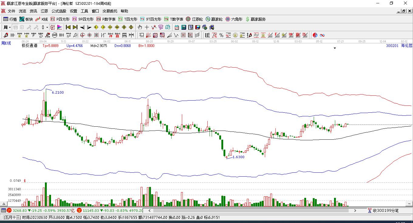413x223 pixels.
Task: Open the calculator icon in toolbar
Action: tap(183, 27)
